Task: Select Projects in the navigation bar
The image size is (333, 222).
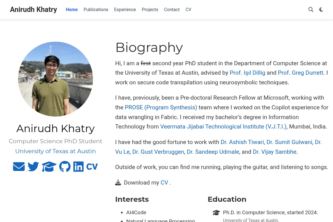Action: 150,10
